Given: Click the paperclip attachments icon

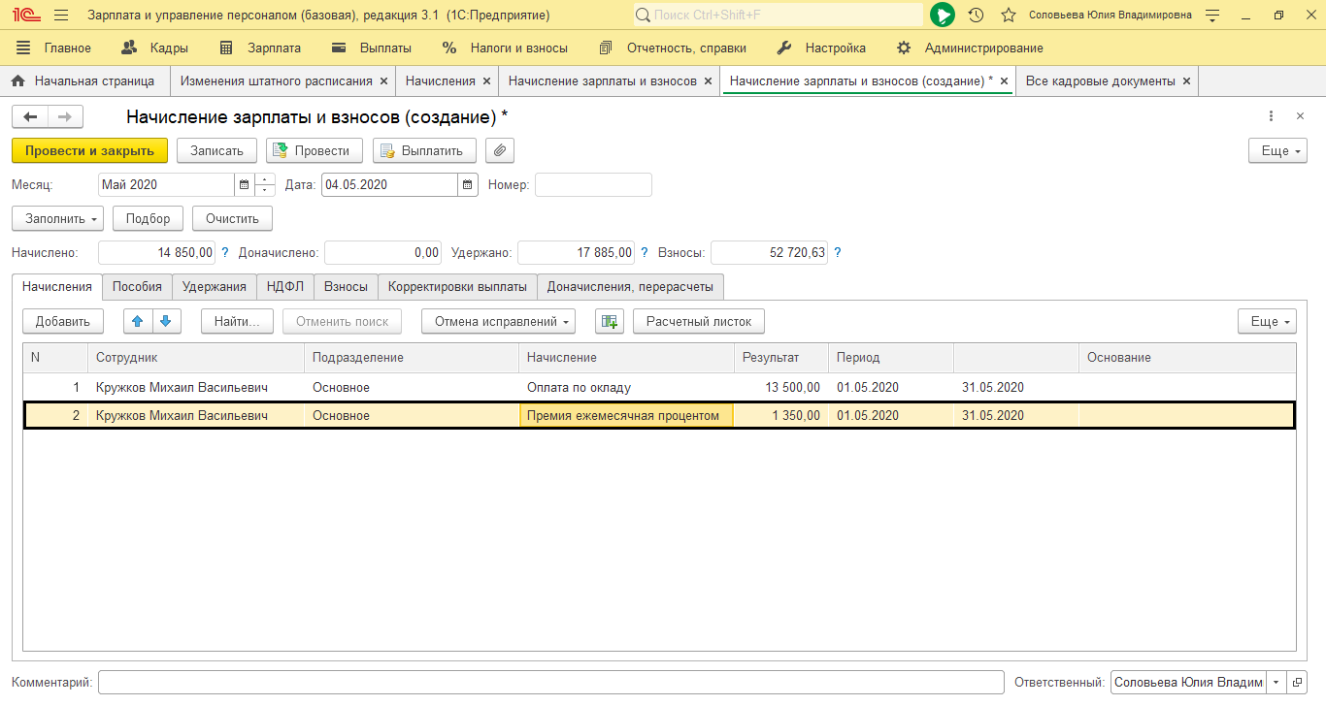Looking at the screenshot, I should (500, 150).
